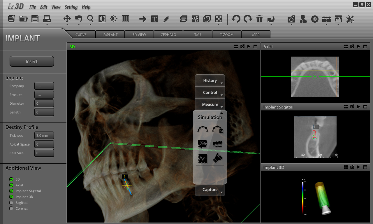Expand the Measure panel
The width and height of the screenshot is (373, 224).
point(210,104)
